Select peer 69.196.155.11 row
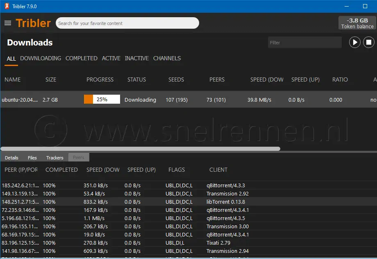377x259 pixels. point(188,226)
